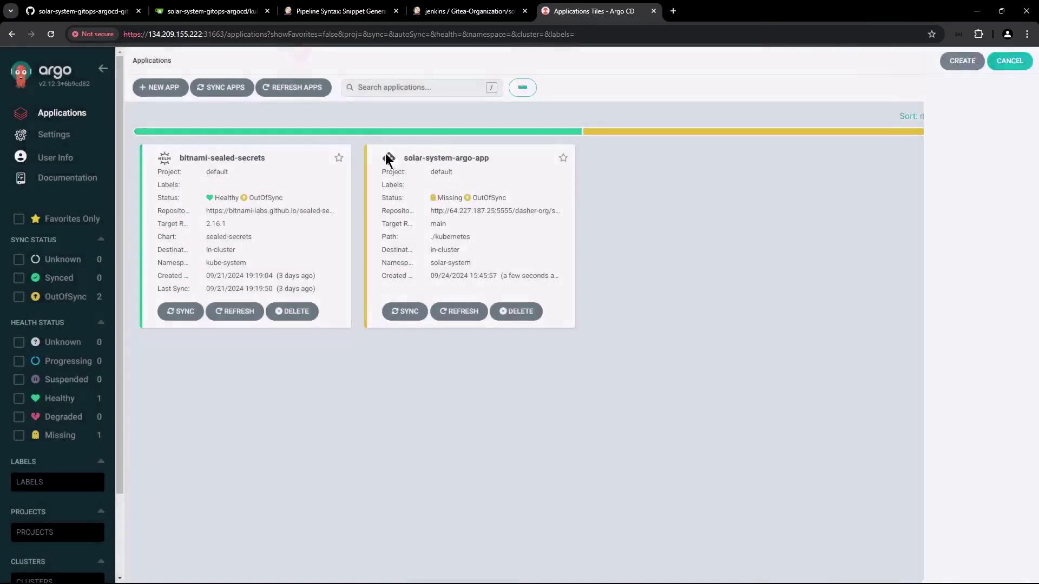1039x584 pixels.
Task: Click the Helm icon on bitnami tile
Action: (x=164, y=158)
